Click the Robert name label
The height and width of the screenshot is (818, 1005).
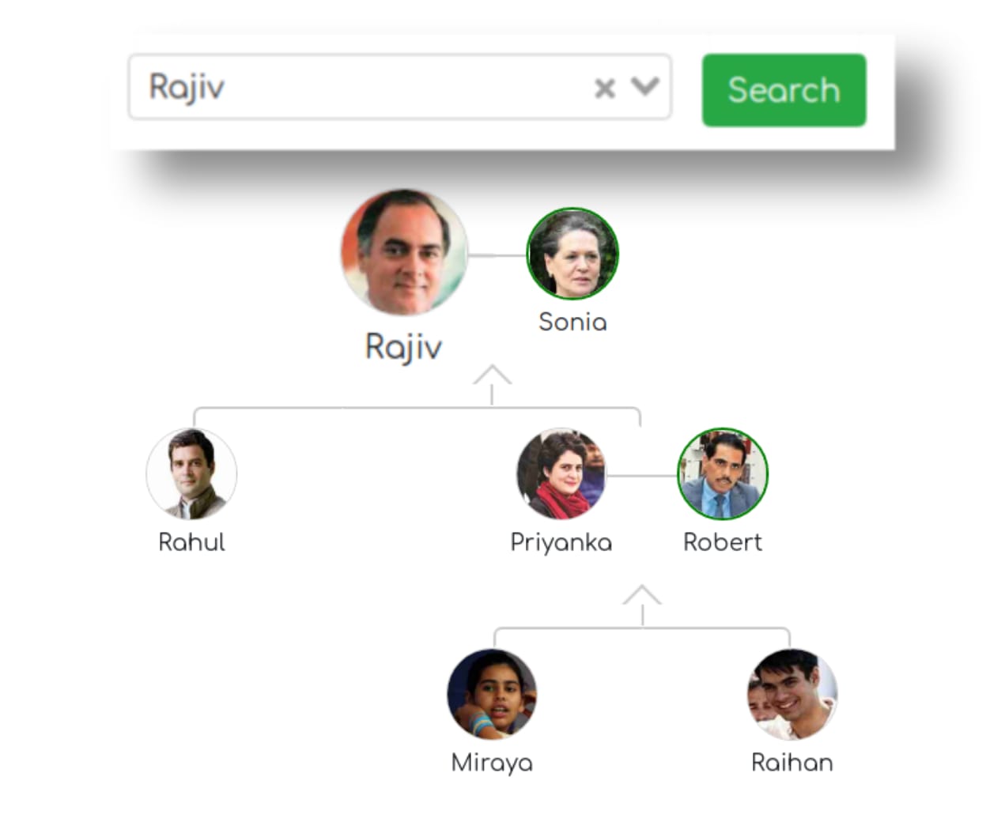(x=723, y=542)
